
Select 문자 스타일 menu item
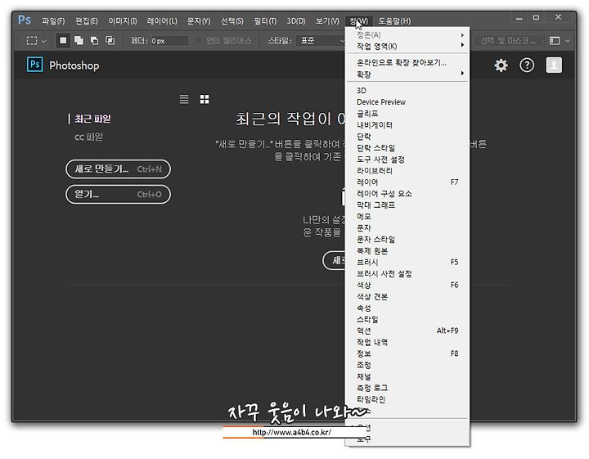pyautogui.click(x=407, y=239)
